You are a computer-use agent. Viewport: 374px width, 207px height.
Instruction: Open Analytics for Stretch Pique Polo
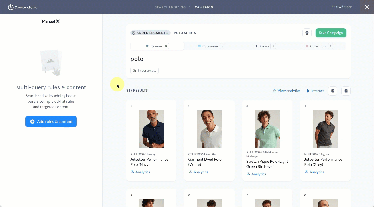click(x=256, y=174)
